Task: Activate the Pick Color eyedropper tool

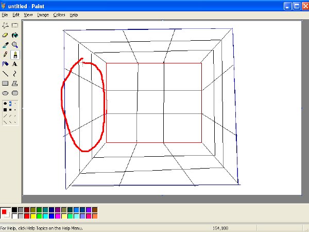Action: [5, 45]
